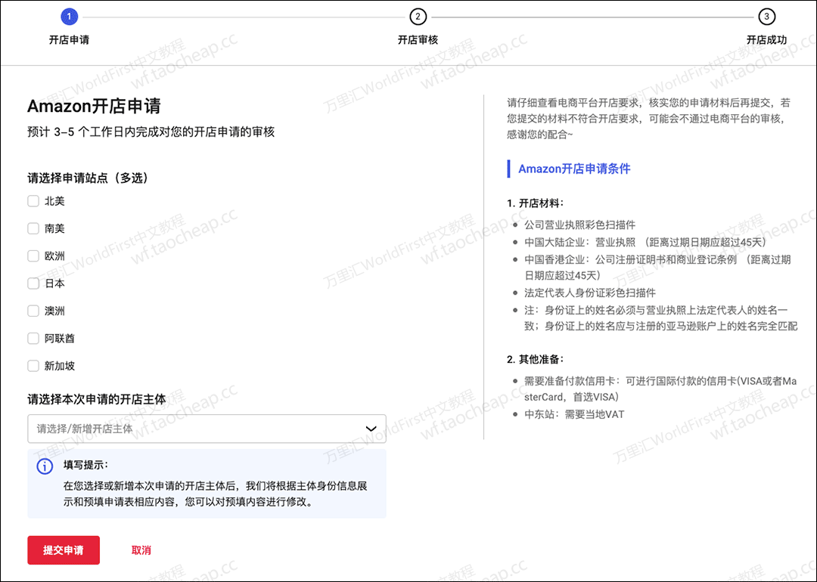The image size is (817, 582).
Task: Enable the 日本 site checkbox
Action: click(33, 283)
